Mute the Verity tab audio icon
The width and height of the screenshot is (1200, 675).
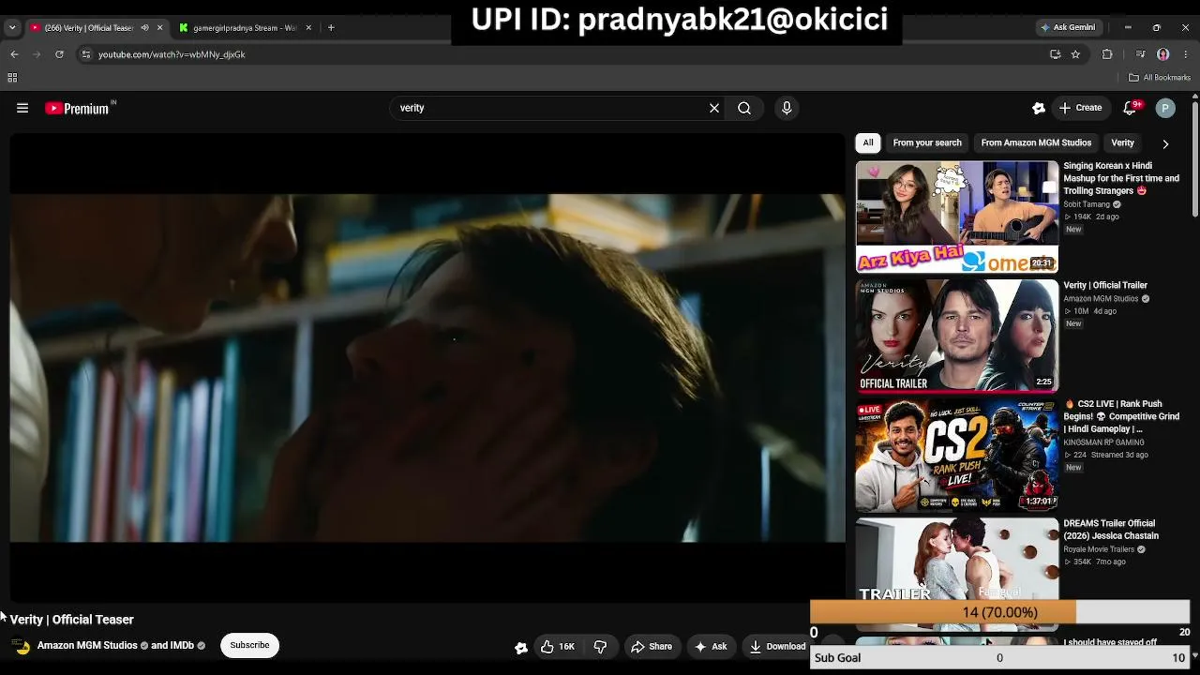[x=144, y=27]
